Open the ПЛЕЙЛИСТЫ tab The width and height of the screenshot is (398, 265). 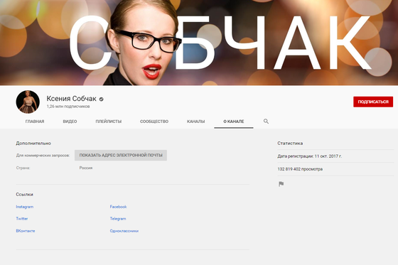point(108,121)
